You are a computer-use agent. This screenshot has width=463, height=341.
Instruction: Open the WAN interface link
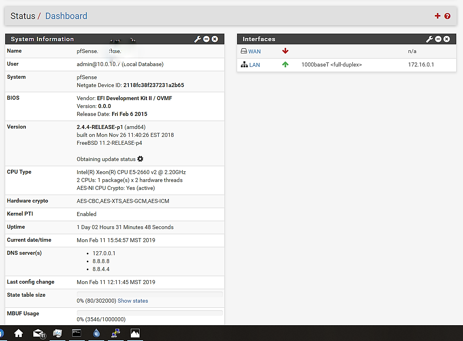pyautogui.click(x=254, y=51)
